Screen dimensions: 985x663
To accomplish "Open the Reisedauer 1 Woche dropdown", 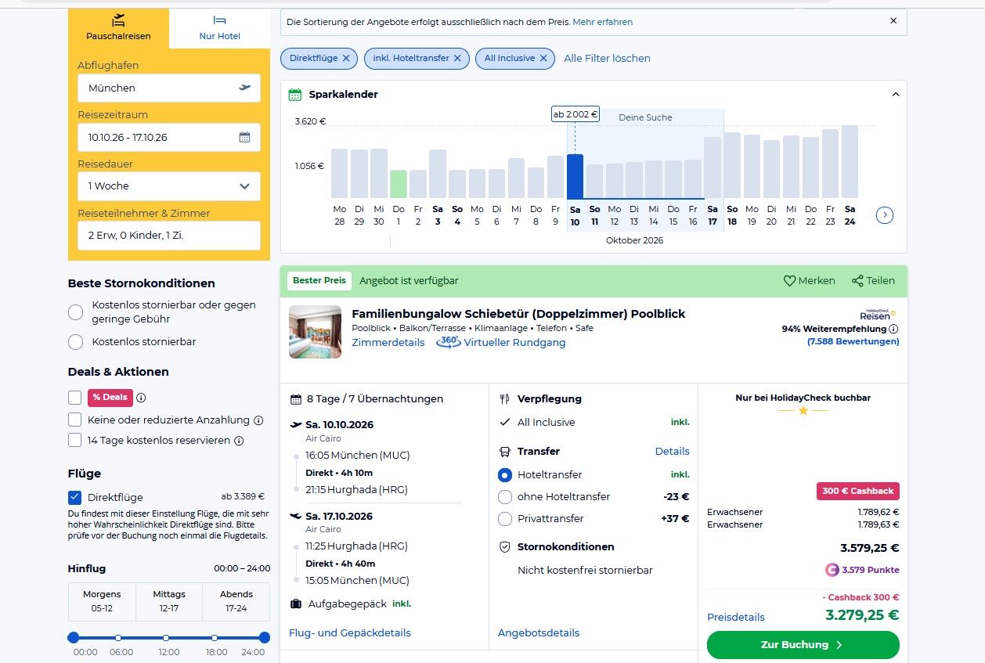I will 169,186.
